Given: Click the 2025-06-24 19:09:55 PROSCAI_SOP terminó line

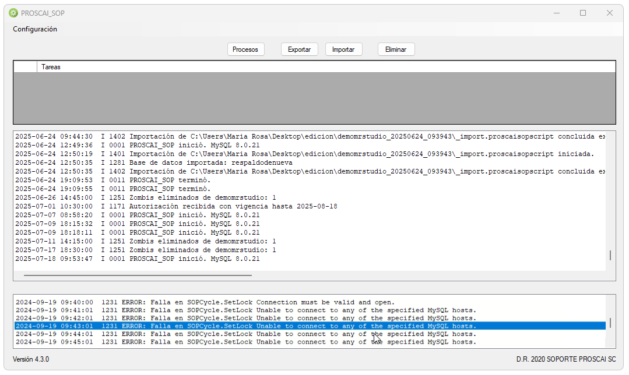Looking at the screenshot, I should [x=113, y=189].
